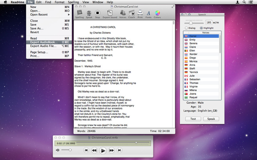Select the Raquel voice
This screenshot has width=257, height=160.
click(x=201, y=97)
